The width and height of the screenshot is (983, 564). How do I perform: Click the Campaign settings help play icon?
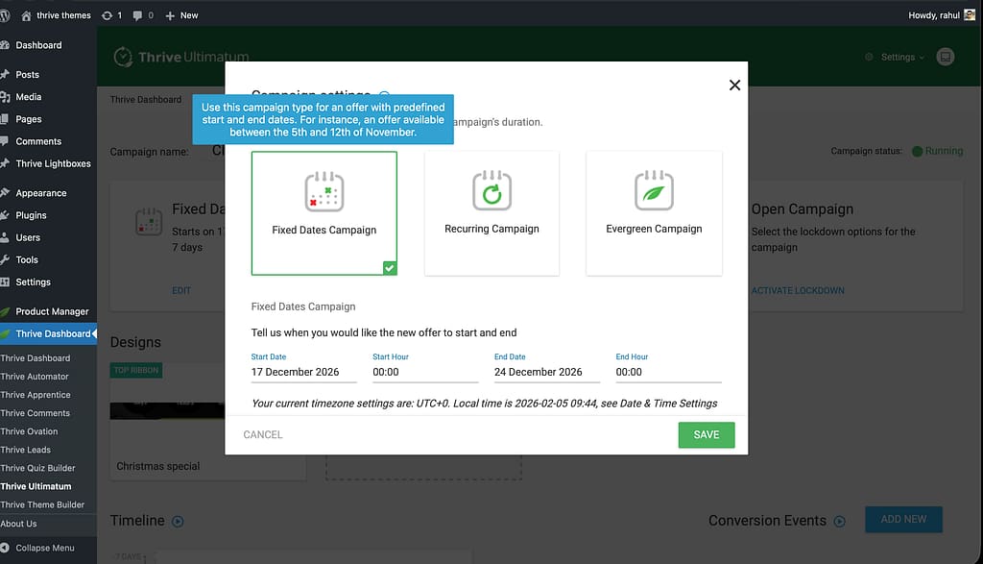[384, 94]
